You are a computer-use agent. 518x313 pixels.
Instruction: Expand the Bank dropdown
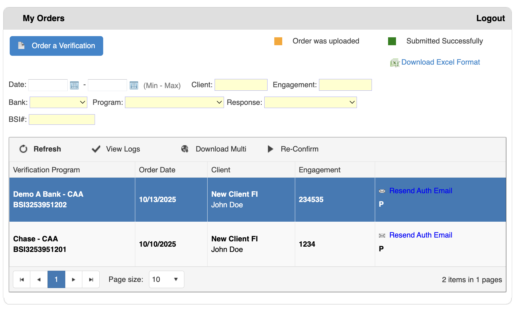tap(59, 102)
